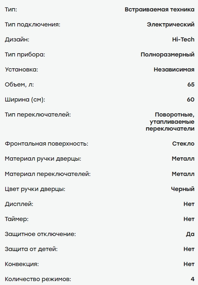Select the 'Встраиваемая техника' value text

pyautogui.click(x=159, y=9)
